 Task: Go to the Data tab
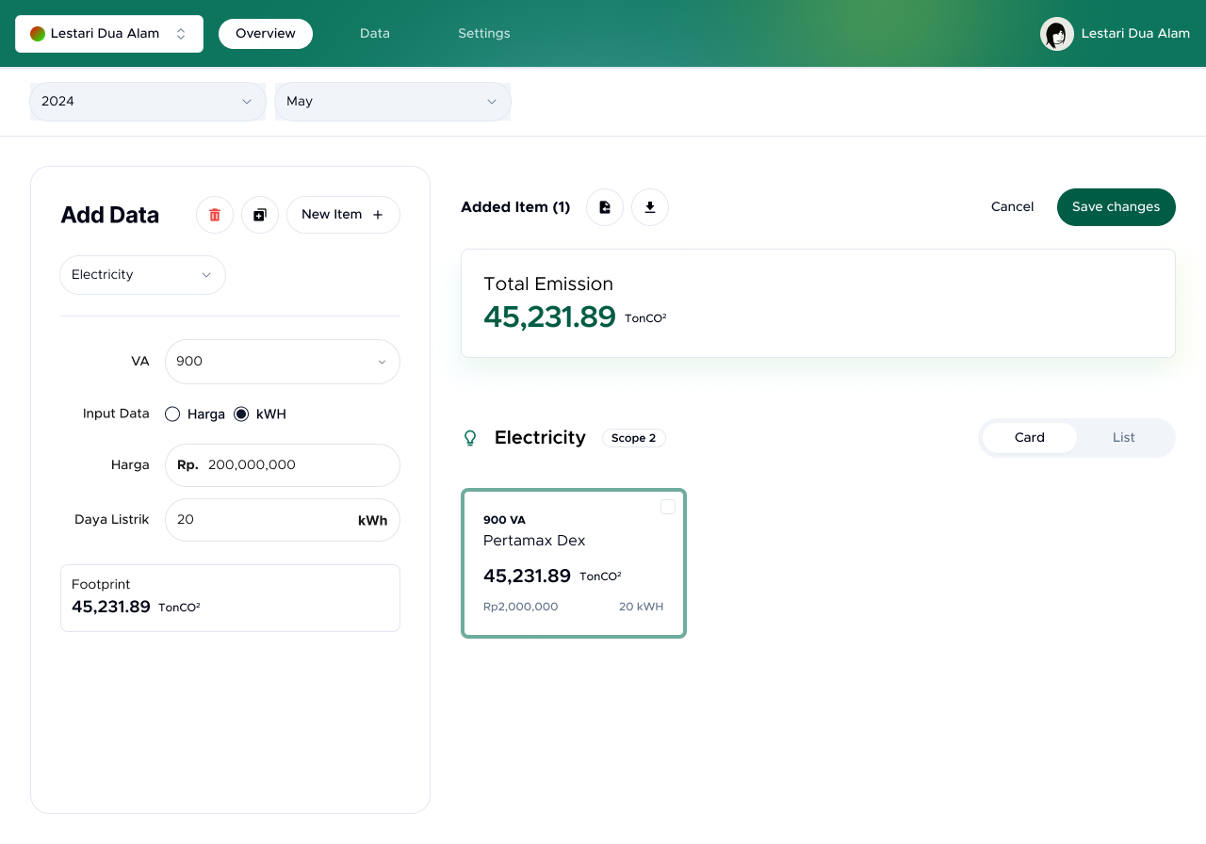coord(374,34)
